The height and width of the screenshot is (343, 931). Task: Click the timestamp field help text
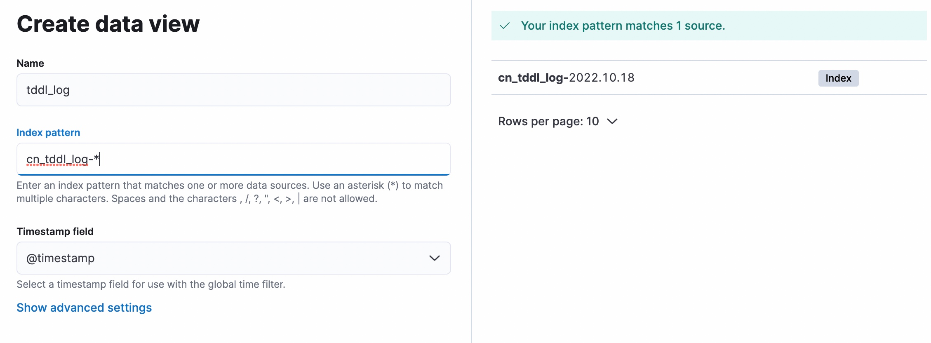coord(151,284)
